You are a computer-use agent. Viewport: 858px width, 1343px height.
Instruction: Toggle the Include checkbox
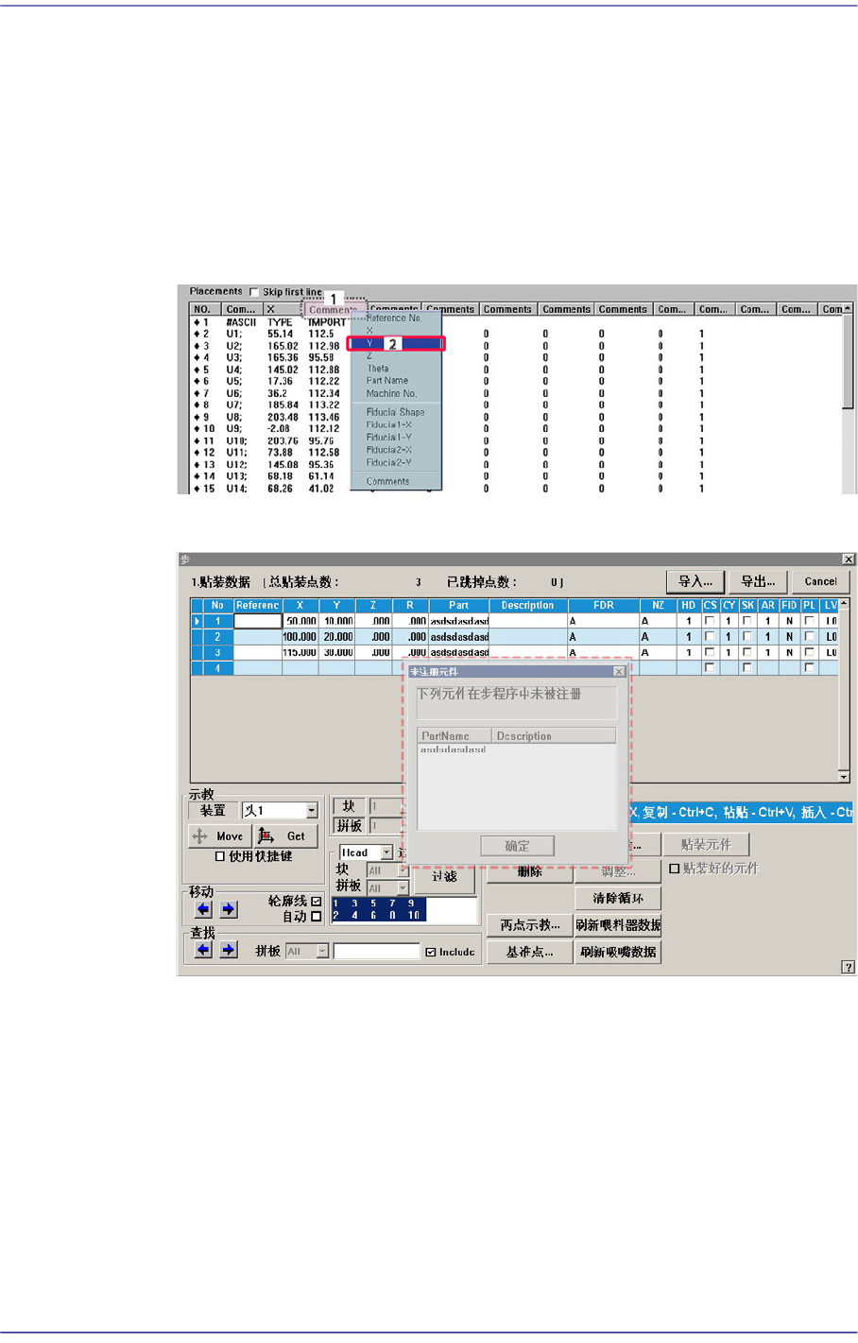click(x=431, y=952)
